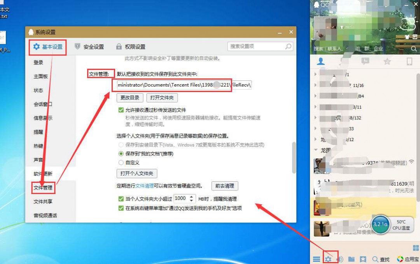
Task: Open the app manager grid icon
Action: point(416,248)
